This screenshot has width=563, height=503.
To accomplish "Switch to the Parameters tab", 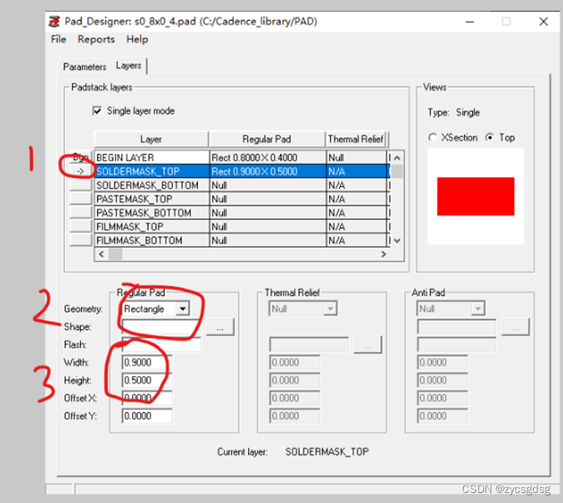I will click(84, 67).
